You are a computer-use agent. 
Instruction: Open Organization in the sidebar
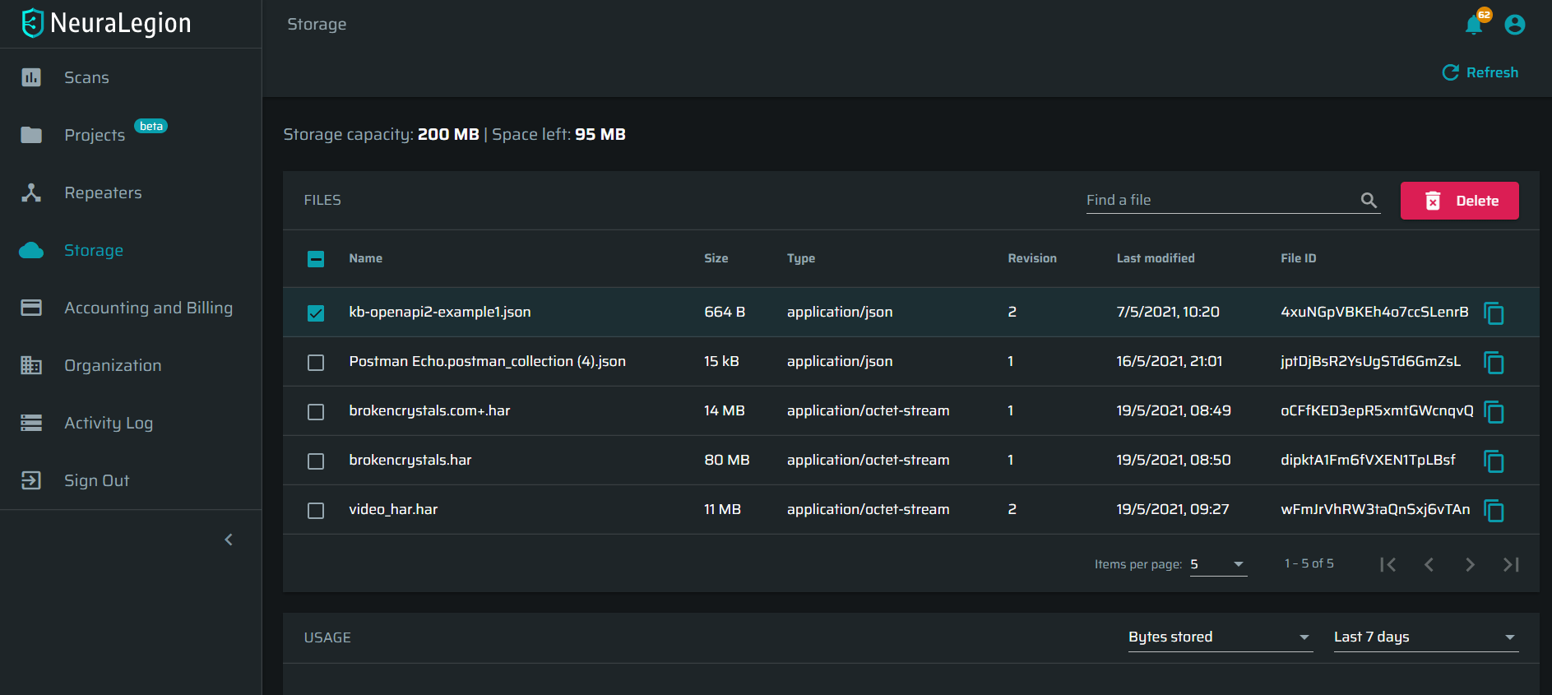click(x=113, y=365)
